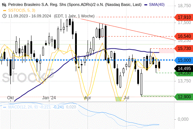Click the candlestick chart type icon
Screen dimensions: 193x129
[x=4, y=5]
